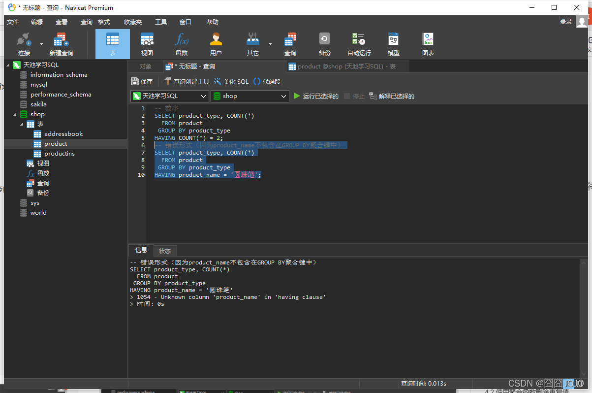This screenshot has width=592, height=393.
Task: Open the 查看 (View) menu
Action: click(x=62, y=22)
